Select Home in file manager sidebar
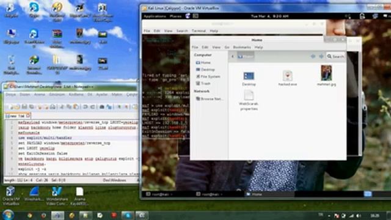Viewport: 391px width, 220px height. tap(203, 62)
